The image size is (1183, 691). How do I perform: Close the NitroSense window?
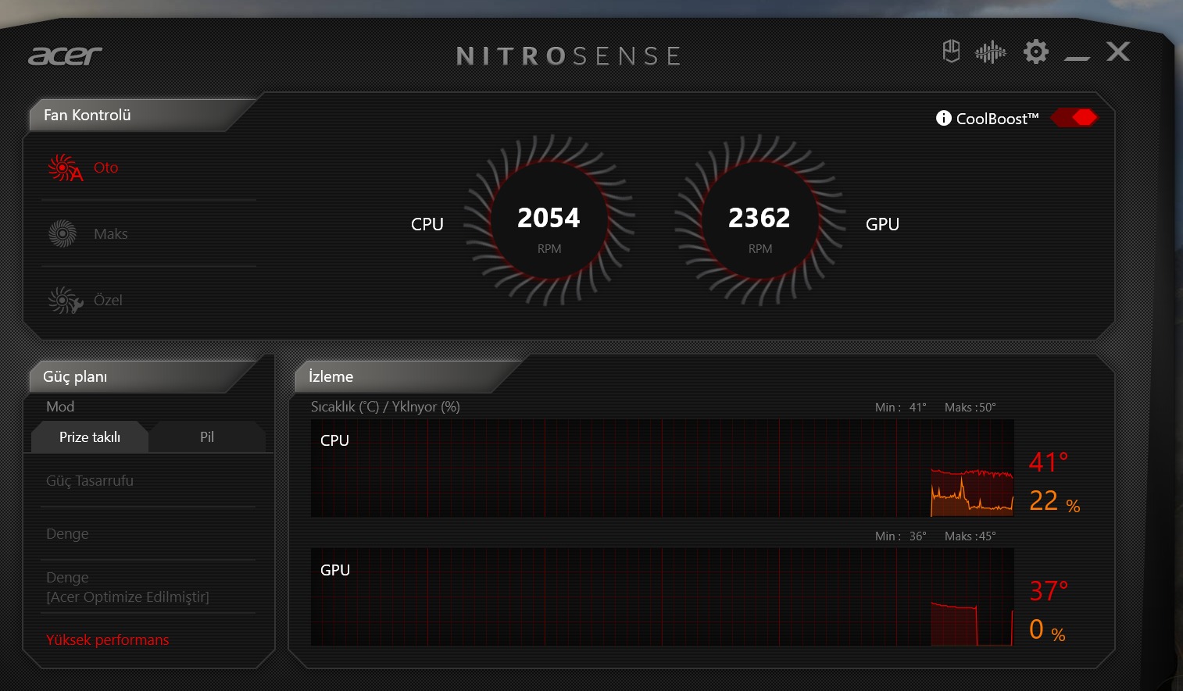[x=1118, y=52]
